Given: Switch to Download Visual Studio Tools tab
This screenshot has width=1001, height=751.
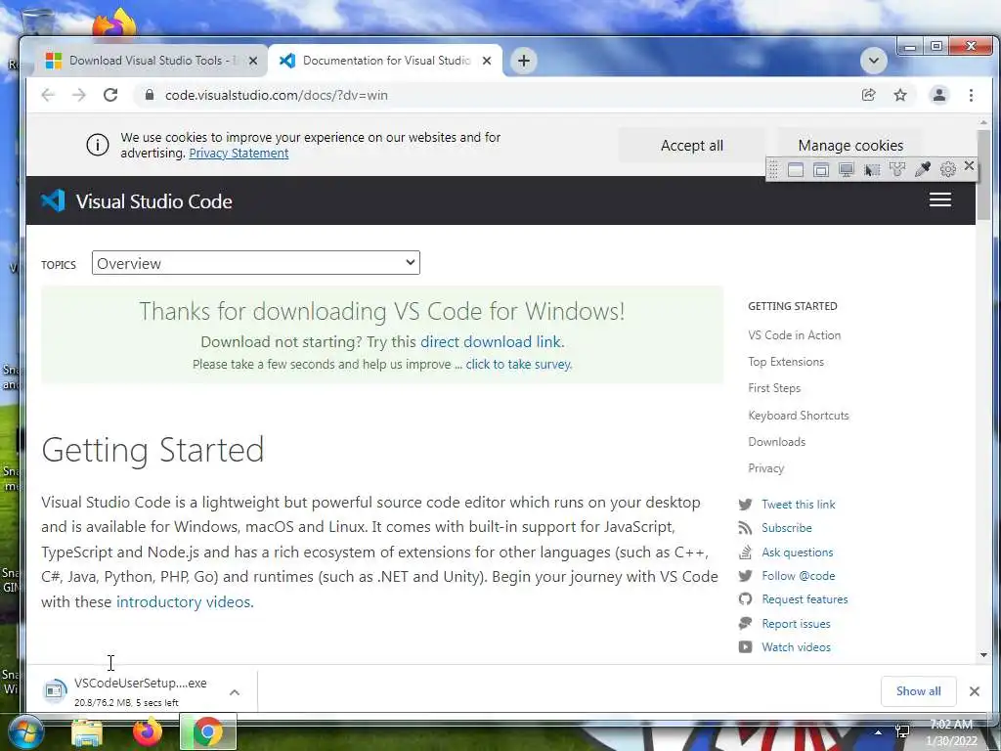Looking at the screenshot, I should click(x=145, y=61).
